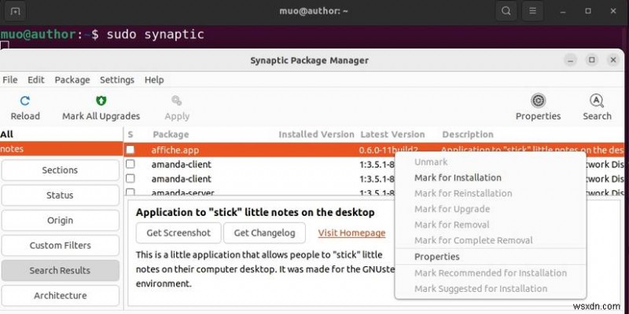Click the terminal search icon

coord(506,11)
